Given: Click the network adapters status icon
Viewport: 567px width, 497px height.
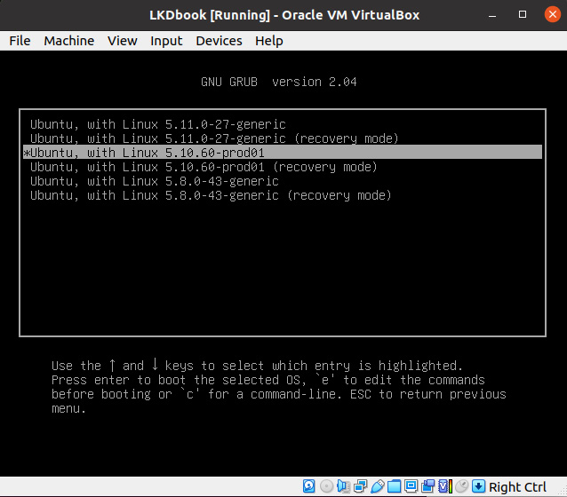Looking at the screenshot, I should 360,486.
